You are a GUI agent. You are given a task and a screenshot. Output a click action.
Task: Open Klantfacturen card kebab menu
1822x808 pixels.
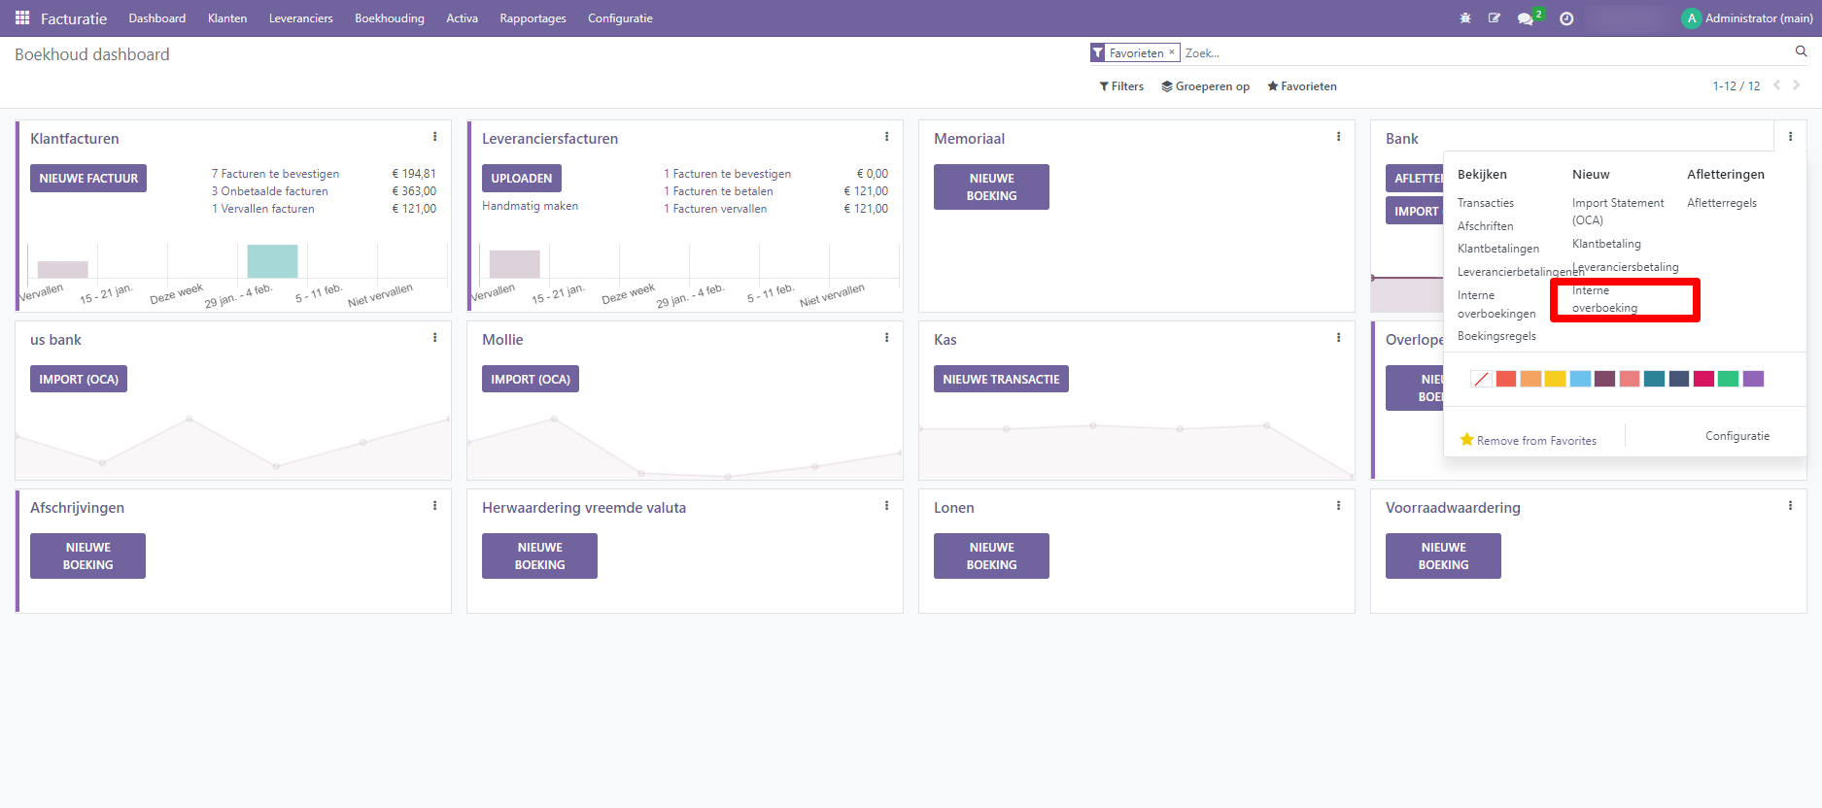(x=434, y=137)
